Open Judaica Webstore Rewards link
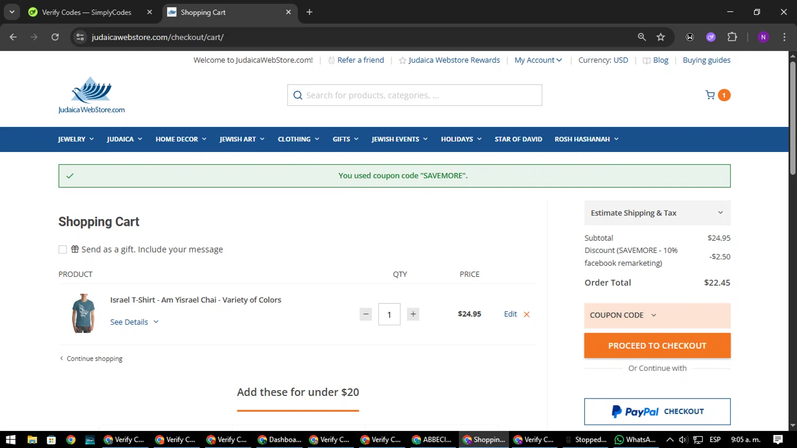The width and height of the screenshot is (797, 448). (449, 60)
